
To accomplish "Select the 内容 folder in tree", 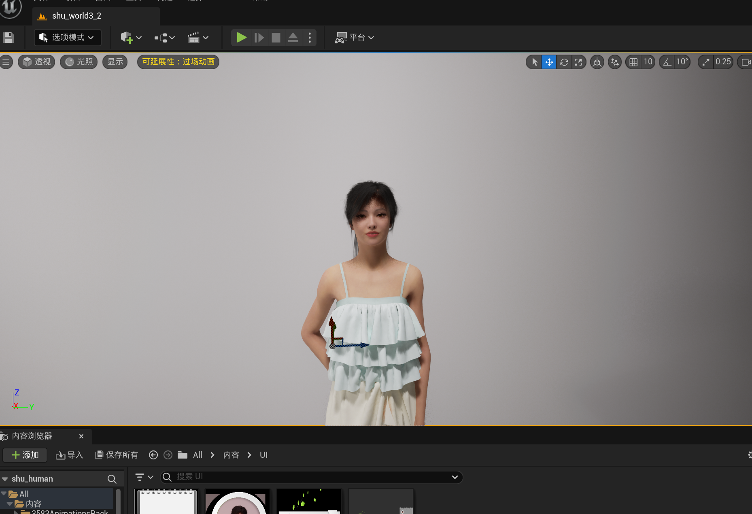I will pos(57,504).
